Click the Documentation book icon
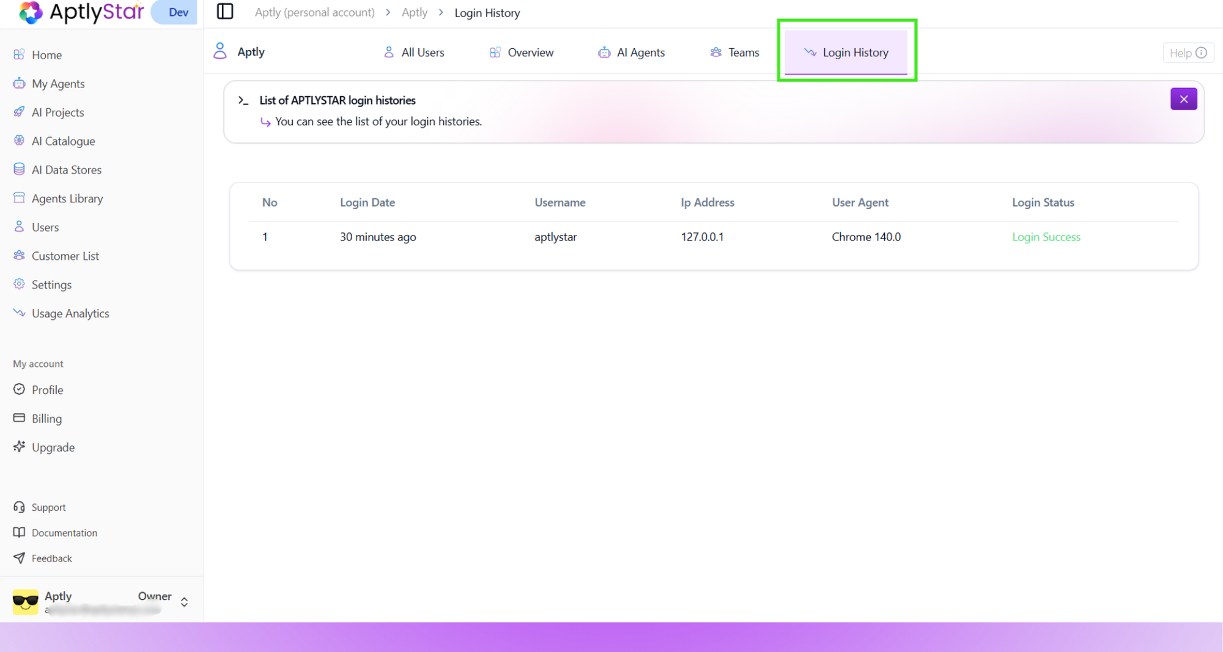 (x=19, y=533)
